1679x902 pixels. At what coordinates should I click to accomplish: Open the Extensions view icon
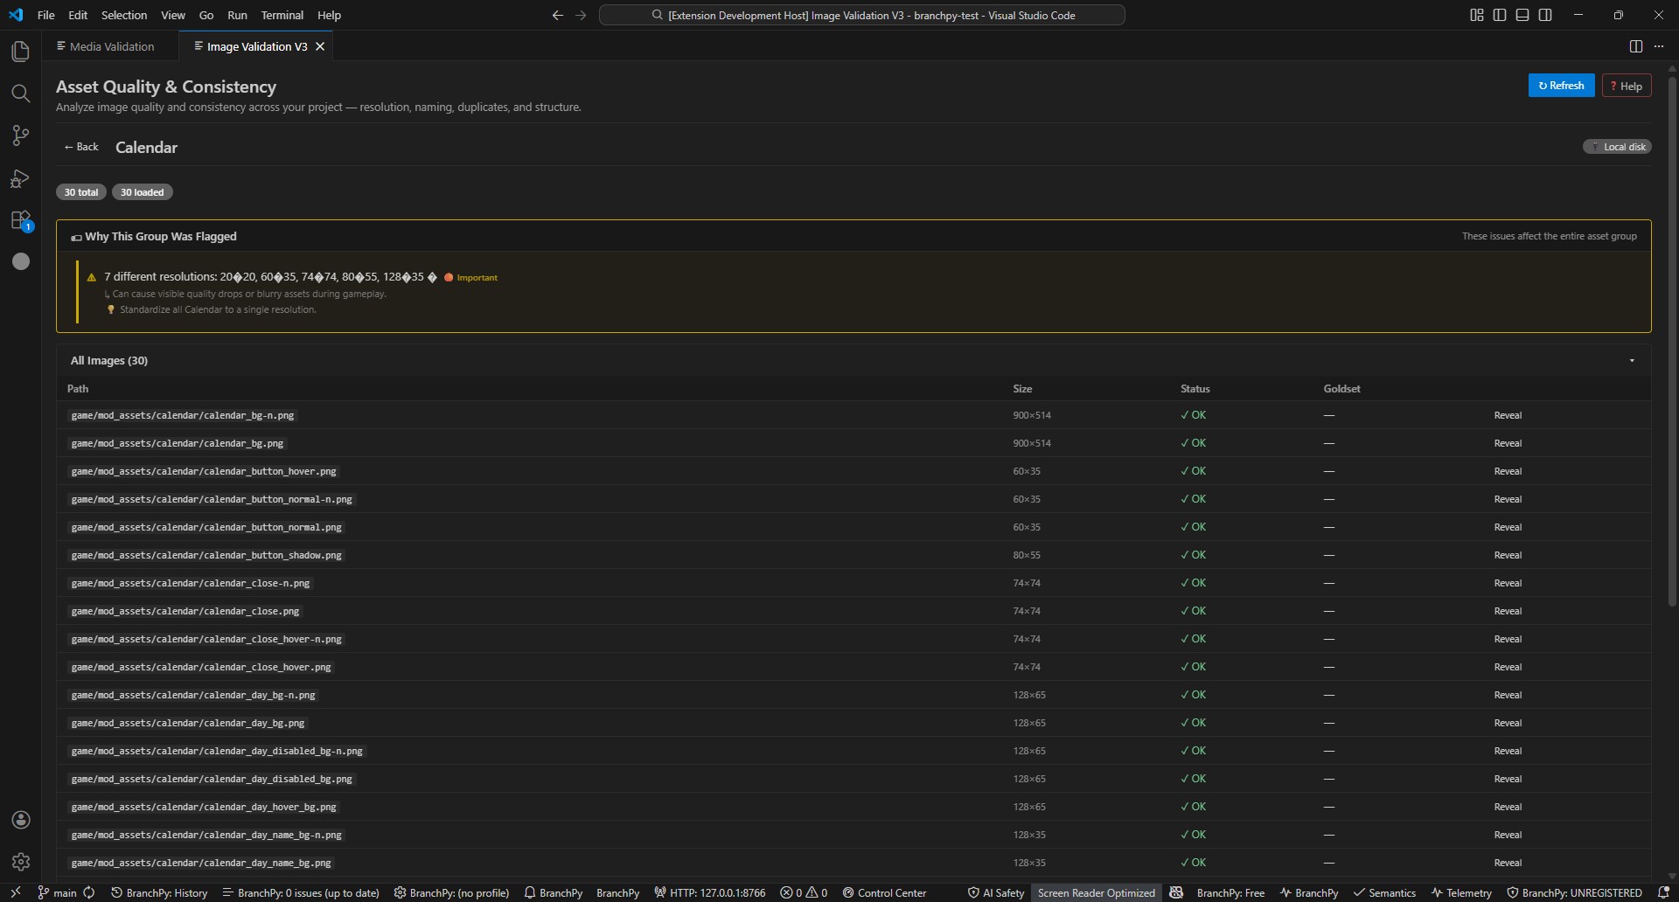point(20,220)
